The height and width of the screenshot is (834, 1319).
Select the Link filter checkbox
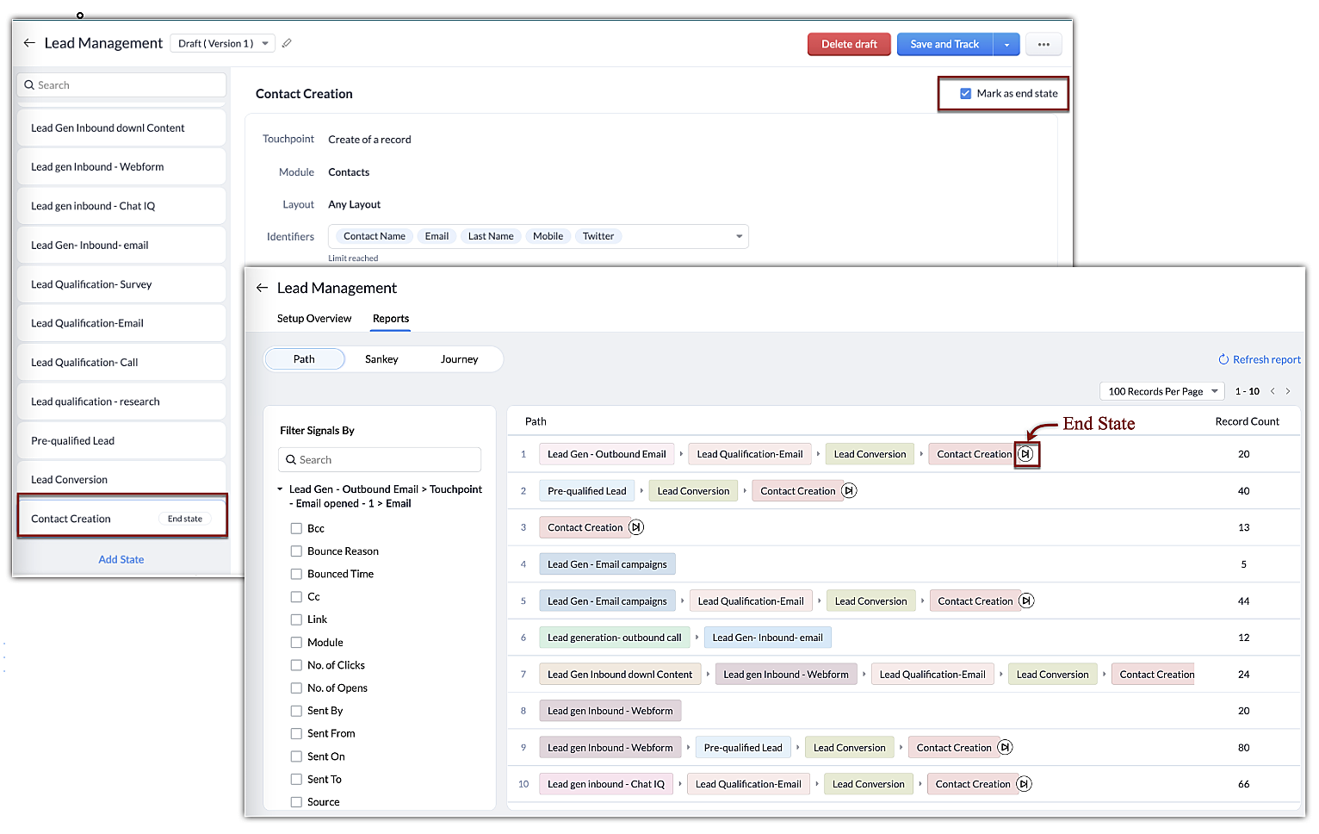click(x=296, y=619)
